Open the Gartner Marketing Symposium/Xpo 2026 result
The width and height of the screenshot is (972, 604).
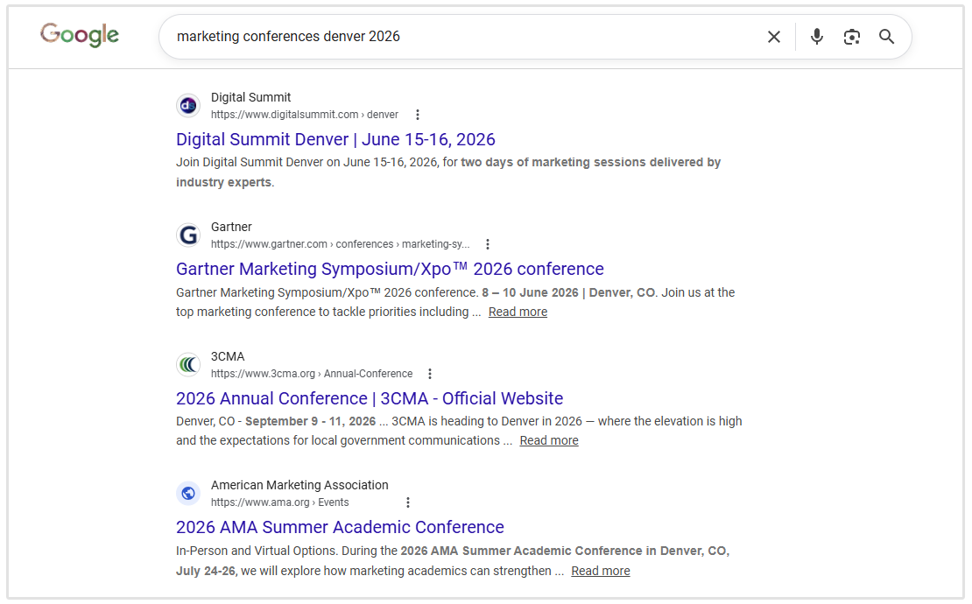390,269
